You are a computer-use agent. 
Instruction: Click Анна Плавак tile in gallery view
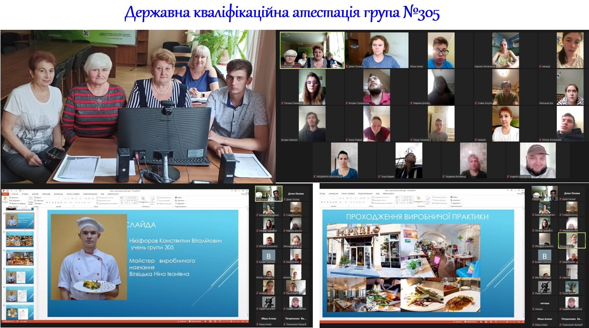(377, 123)
